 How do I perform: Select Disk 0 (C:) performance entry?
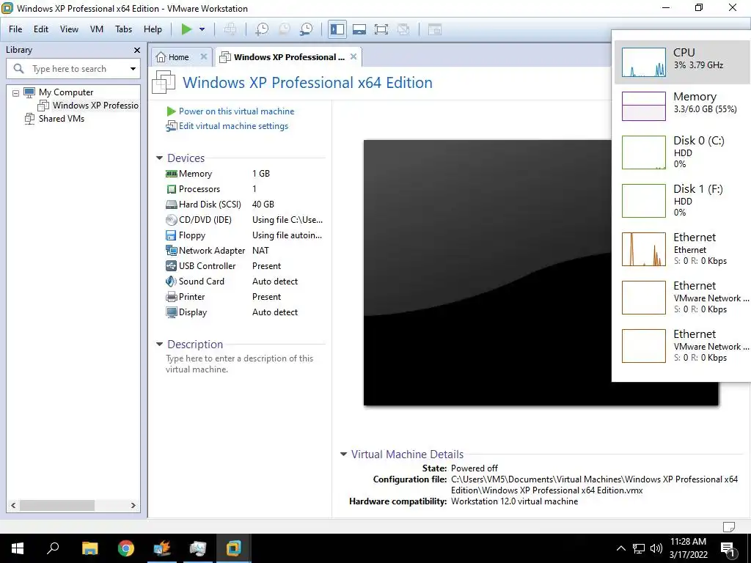(x=683, y=152)
